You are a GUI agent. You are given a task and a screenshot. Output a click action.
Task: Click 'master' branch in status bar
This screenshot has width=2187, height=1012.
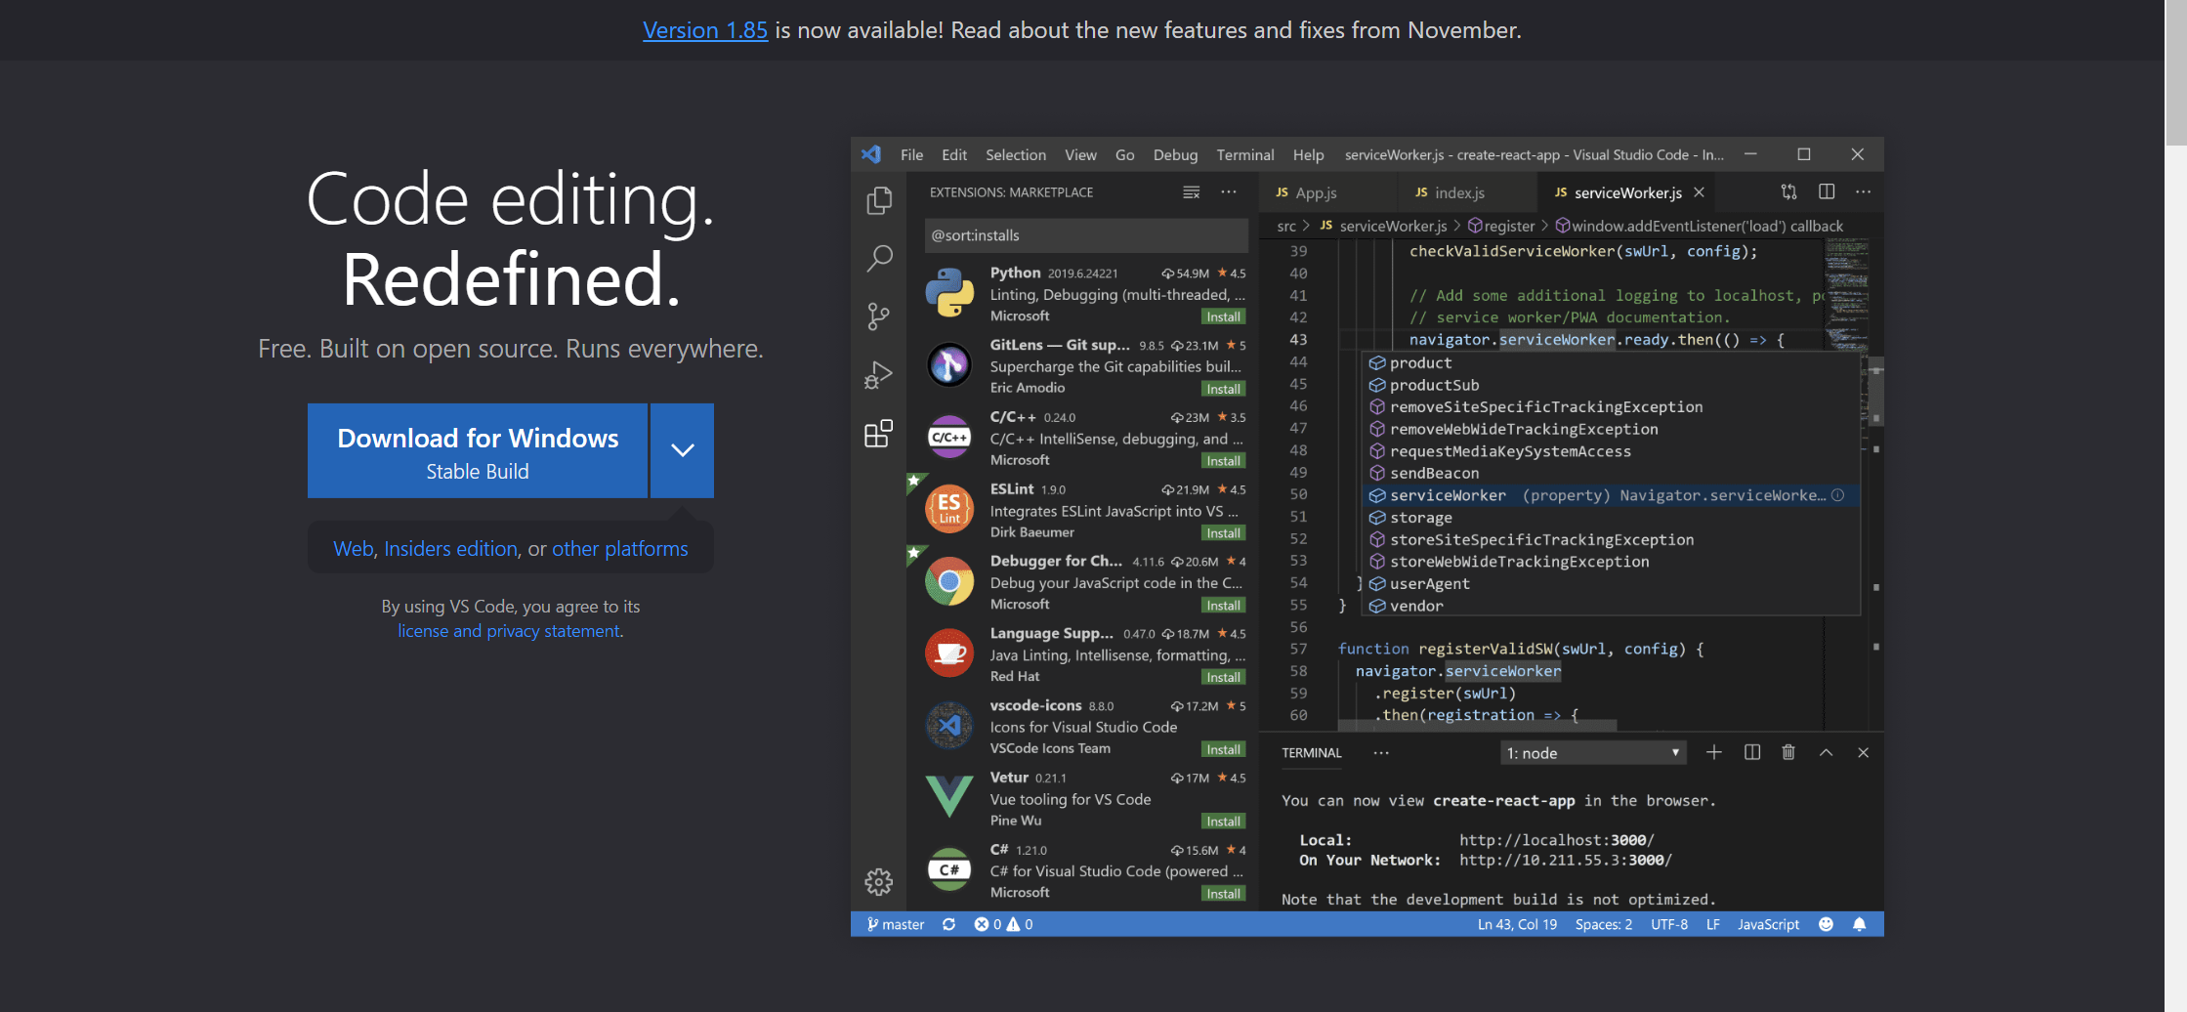click(x=895, y=924)
